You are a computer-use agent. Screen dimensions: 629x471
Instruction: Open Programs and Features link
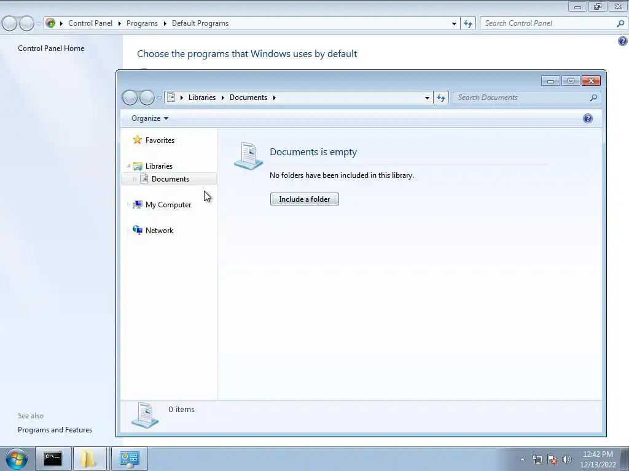pyautogui.click(x=55, y=430)
